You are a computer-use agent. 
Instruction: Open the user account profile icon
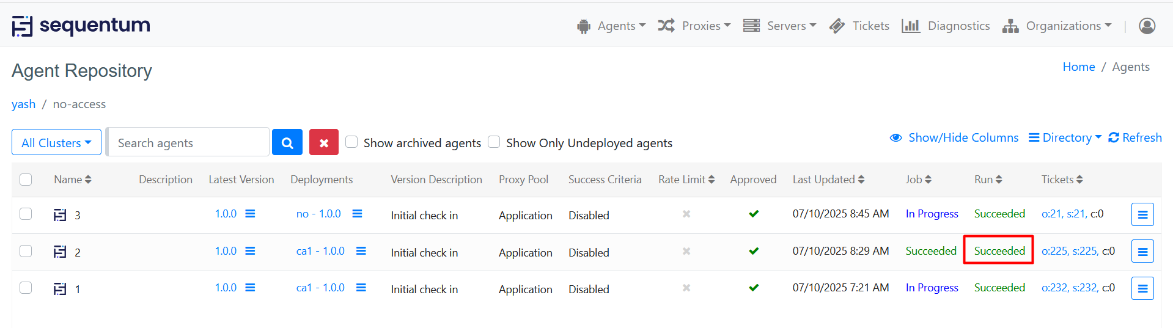pos(1147,26)
